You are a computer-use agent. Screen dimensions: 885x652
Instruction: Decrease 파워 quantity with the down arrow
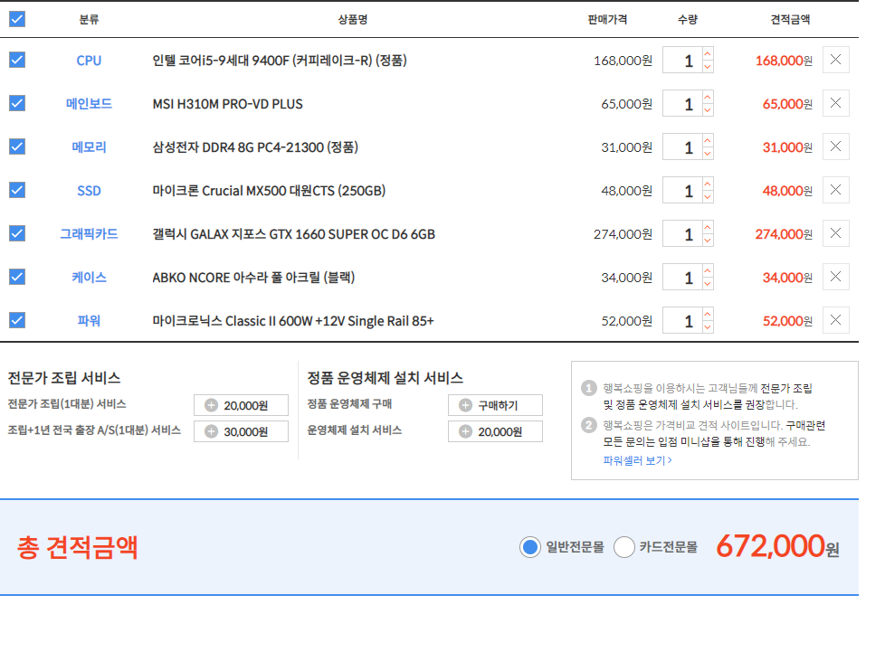coord(708,327)
